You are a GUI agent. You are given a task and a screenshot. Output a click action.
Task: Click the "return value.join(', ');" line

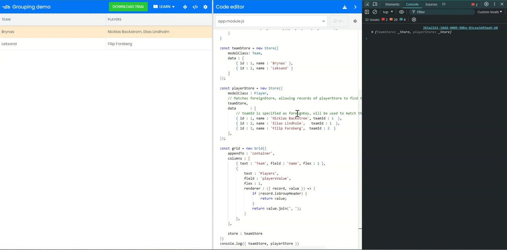pyautogui.click(x=276, y=208)
